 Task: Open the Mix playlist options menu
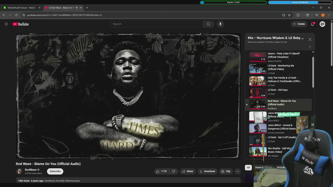pyautogui.click(x=310, y=47)
